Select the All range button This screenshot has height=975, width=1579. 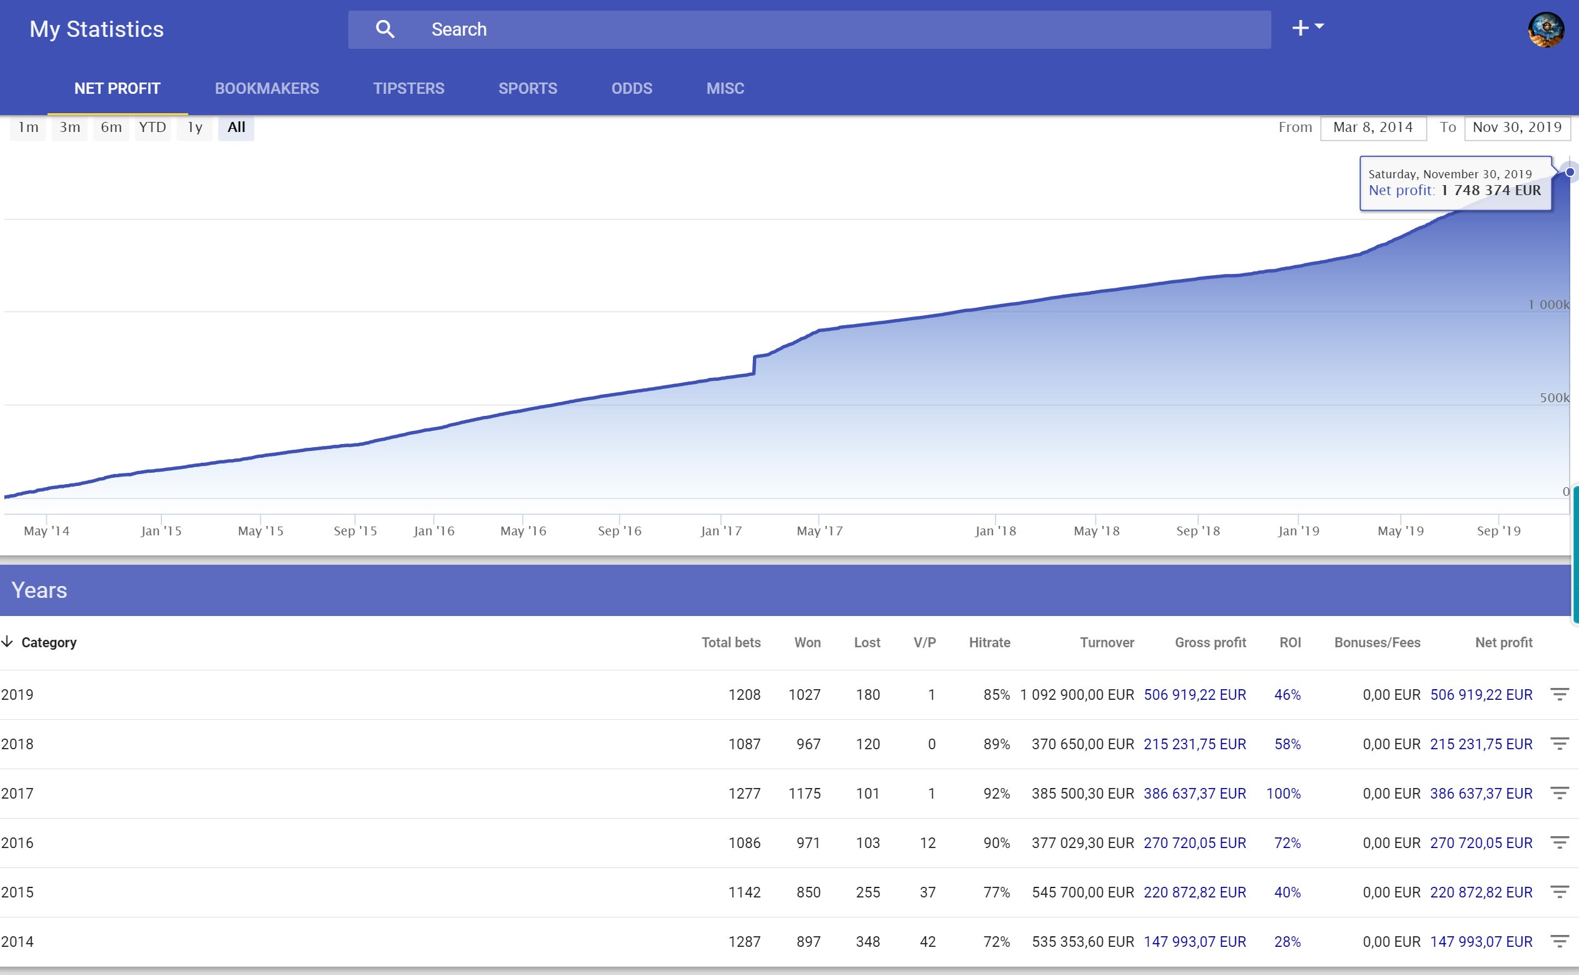(236, 127)
